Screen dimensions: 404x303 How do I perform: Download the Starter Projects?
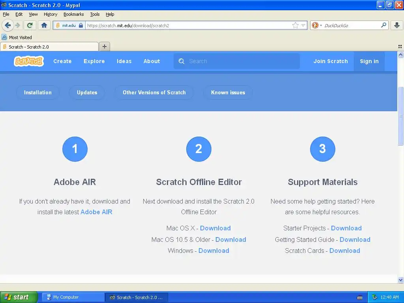346,228
